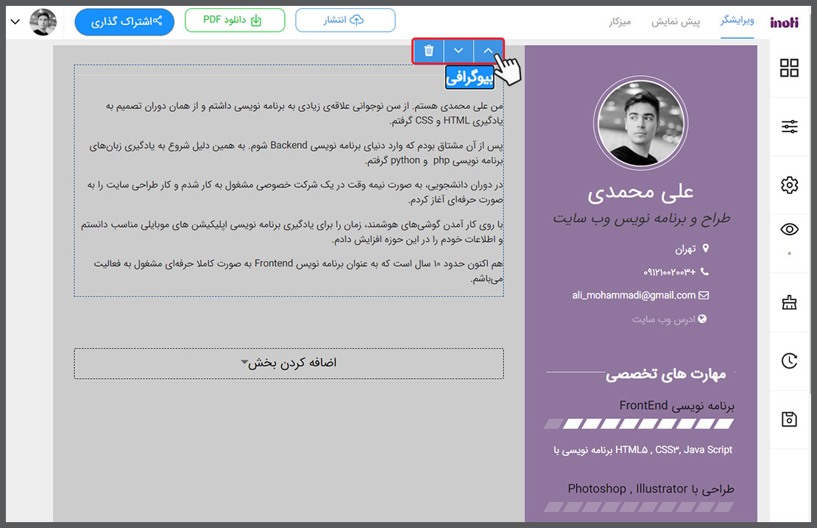Click the اشتراک گذاری share button
817x528 pixels.
point(124,22)
